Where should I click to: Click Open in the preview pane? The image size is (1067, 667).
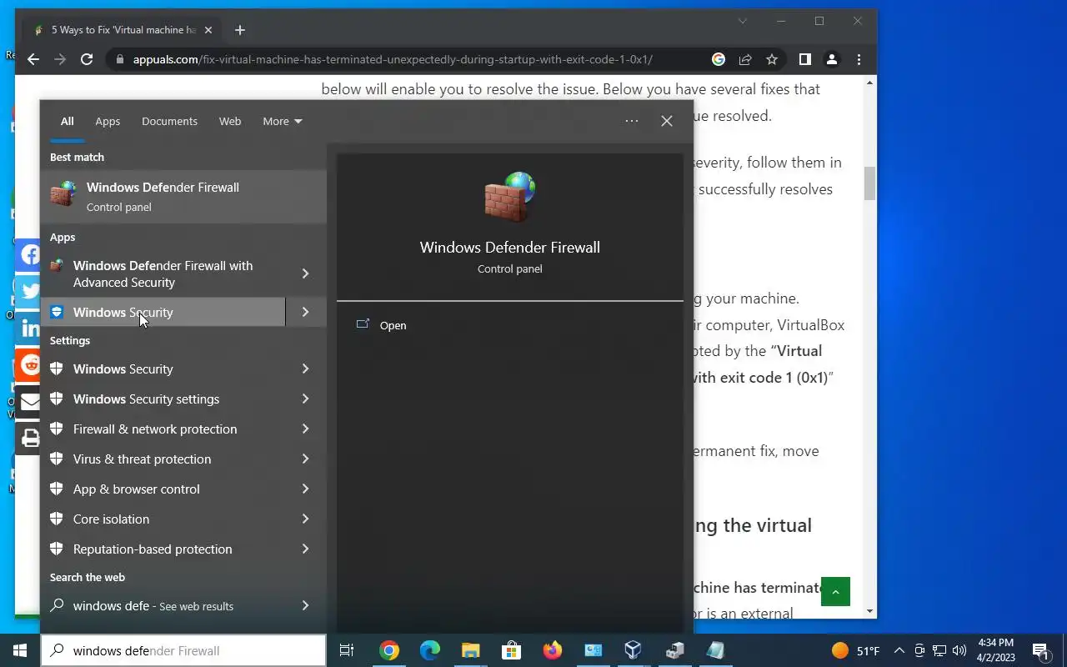(393, 325)
